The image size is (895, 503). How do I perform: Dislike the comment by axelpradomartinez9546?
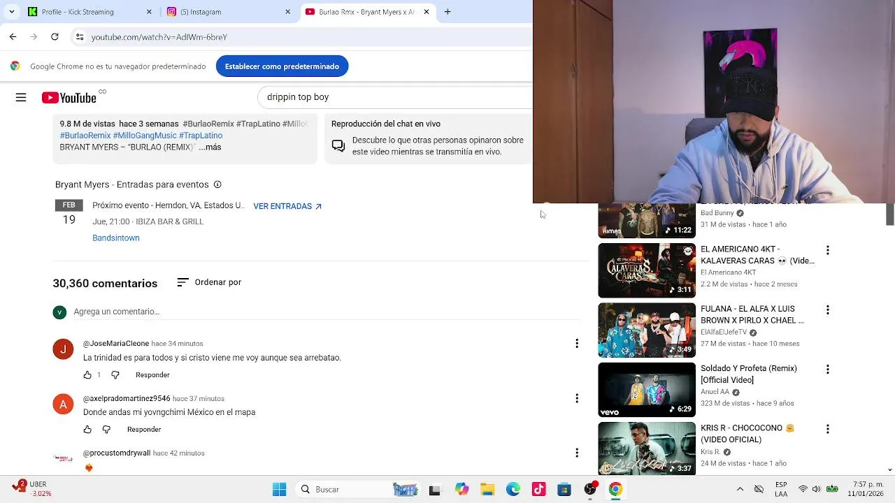106,430
